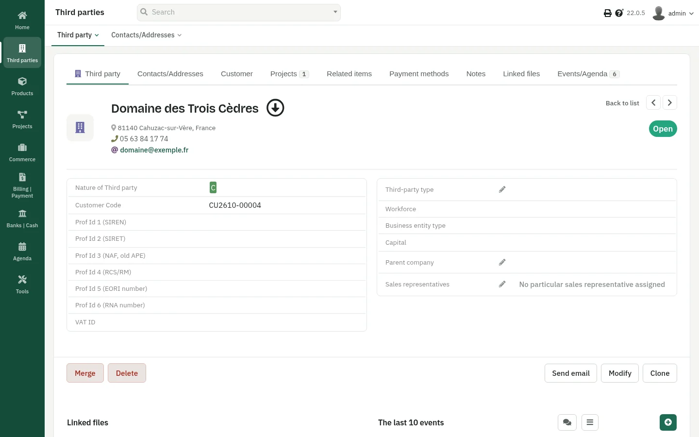Go to previous record arrow

653,102
